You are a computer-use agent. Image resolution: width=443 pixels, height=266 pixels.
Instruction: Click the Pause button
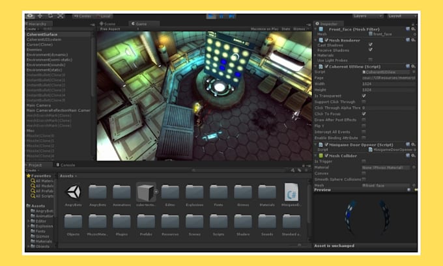coord(221,16)
